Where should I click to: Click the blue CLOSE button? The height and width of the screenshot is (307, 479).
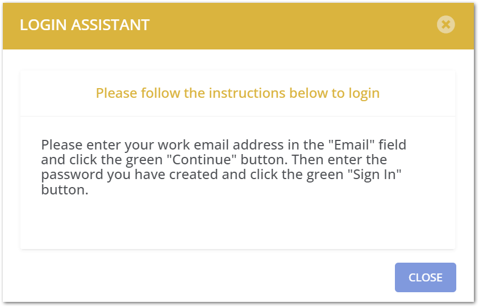tap(425, 277)
